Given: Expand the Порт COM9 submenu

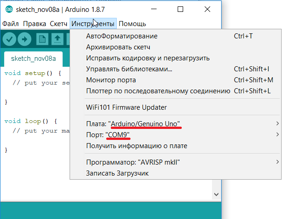Looking at the screenshot, I should pos(175,135).
